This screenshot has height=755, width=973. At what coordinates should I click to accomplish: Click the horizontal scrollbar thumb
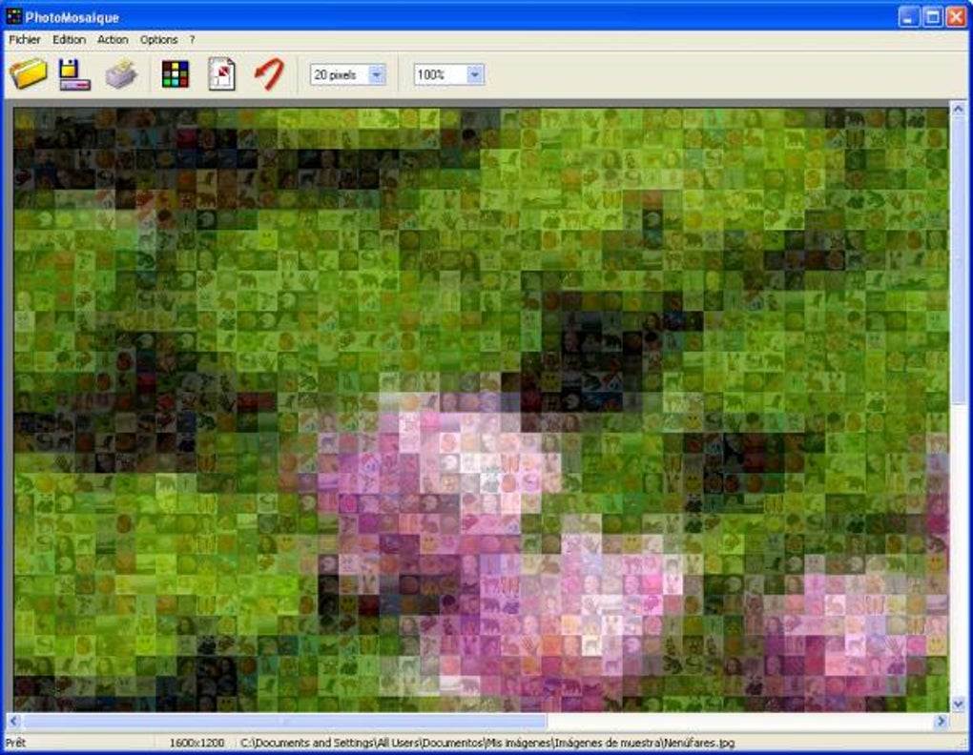click(x=285, y=721)
